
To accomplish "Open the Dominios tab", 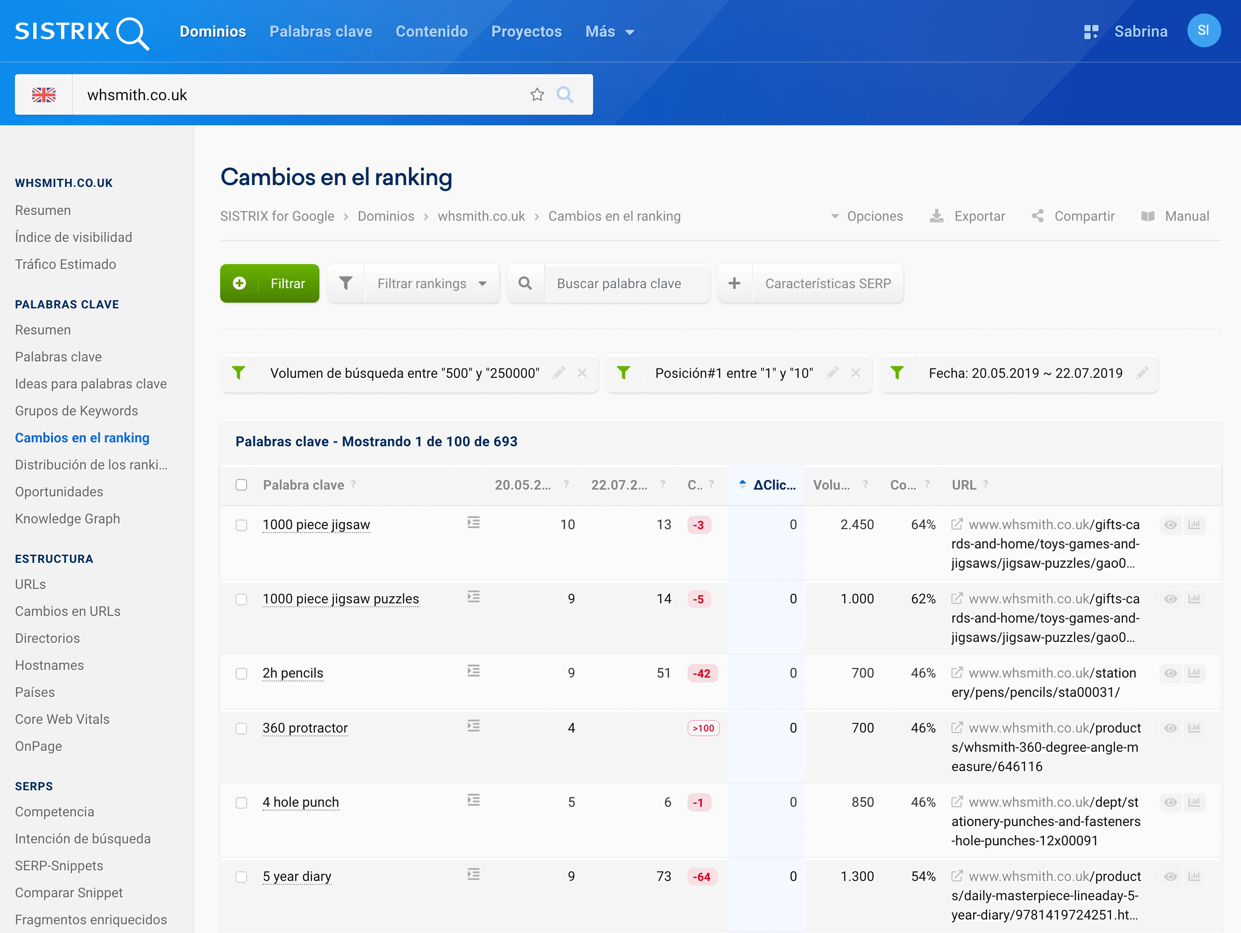I will click(x=212, y=32).
